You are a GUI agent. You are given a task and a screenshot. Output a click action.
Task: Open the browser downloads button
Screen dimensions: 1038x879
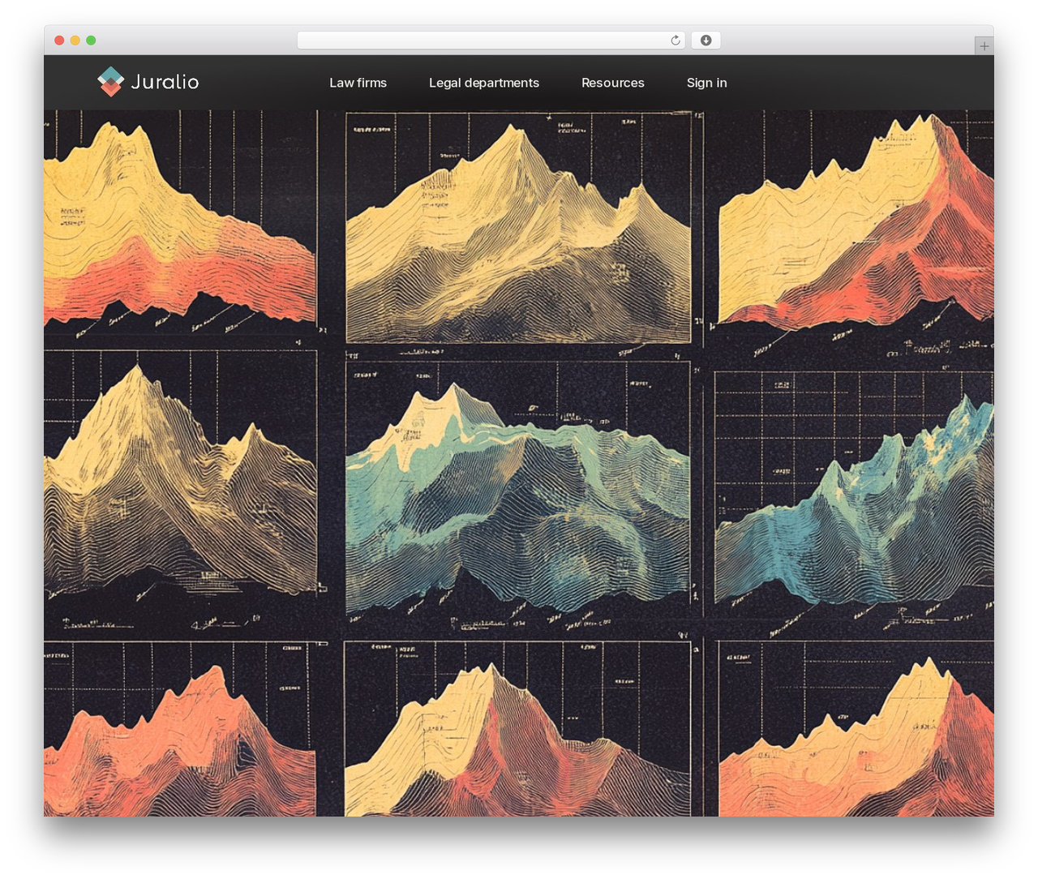(706, 41)
